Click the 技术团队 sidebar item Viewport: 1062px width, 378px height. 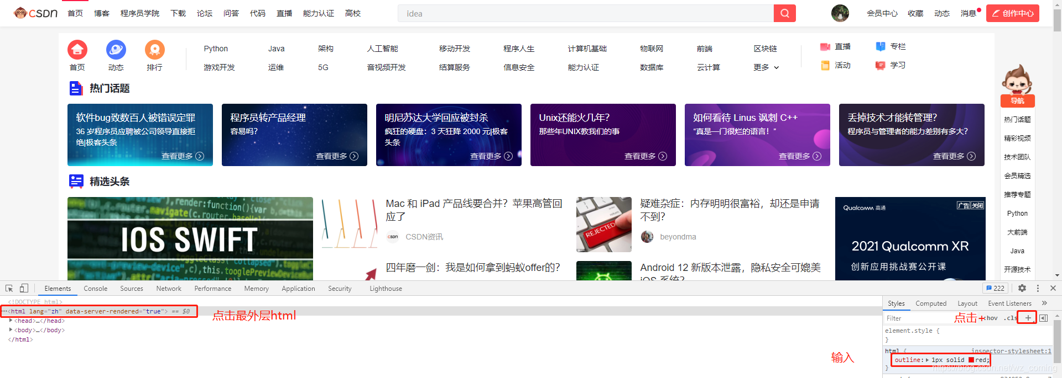(x=1017, y=157)
